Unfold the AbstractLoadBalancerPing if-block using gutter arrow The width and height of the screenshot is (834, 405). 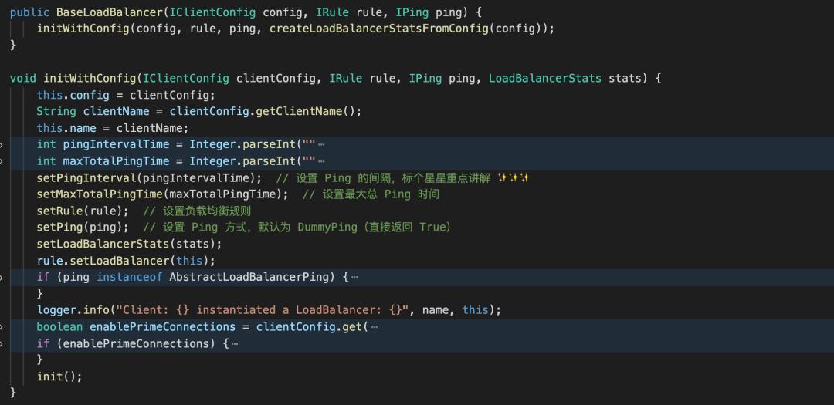coord(2,277)
